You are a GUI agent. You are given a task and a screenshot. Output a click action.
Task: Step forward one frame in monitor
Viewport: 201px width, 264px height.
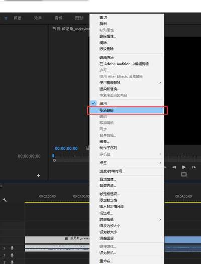pos(194,167)
